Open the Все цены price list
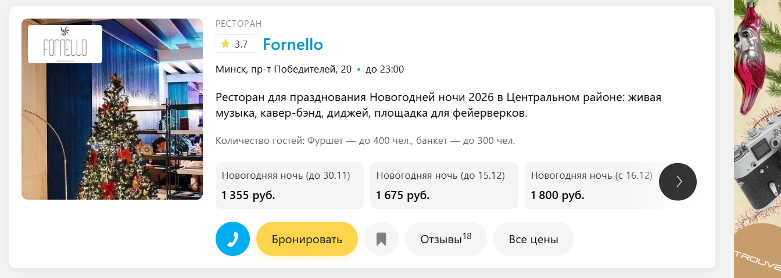This screenshot has width=781, height=278. tap(533, 239)
